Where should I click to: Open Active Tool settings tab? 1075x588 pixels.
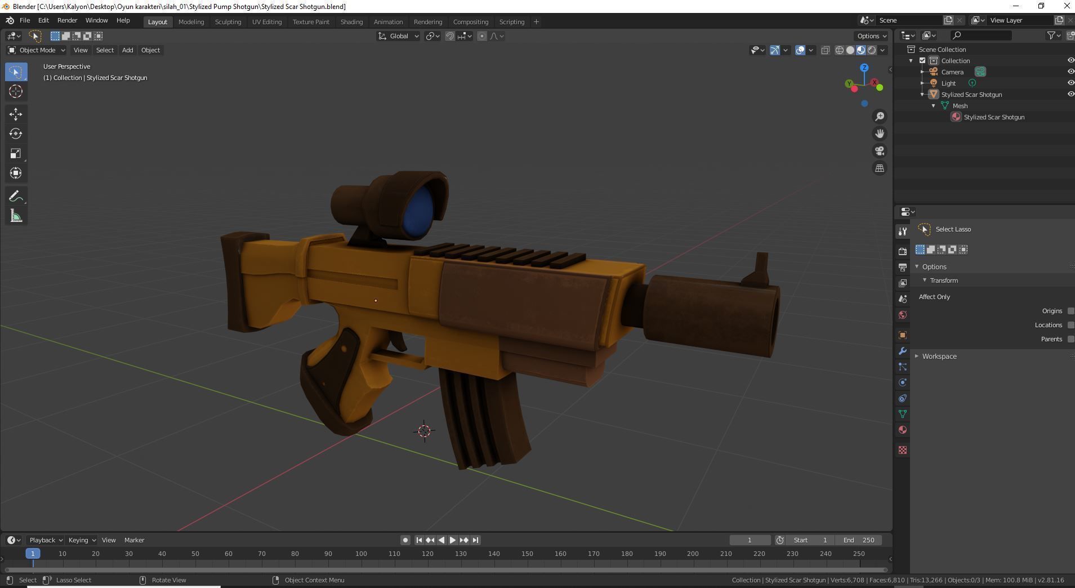903,231
